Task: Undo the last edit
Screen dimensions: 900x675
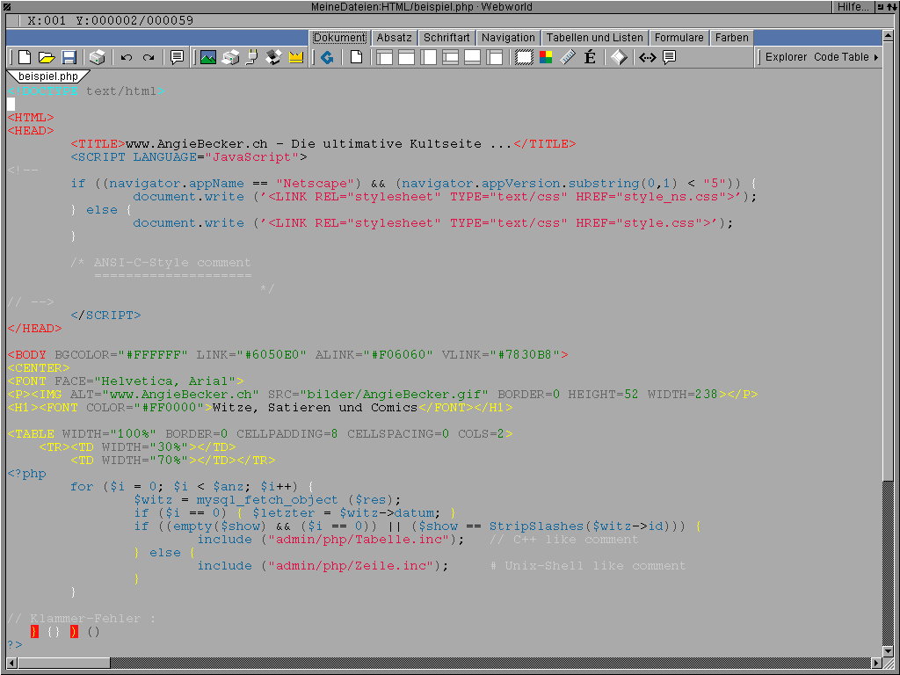Action: [x=127, y=57]
